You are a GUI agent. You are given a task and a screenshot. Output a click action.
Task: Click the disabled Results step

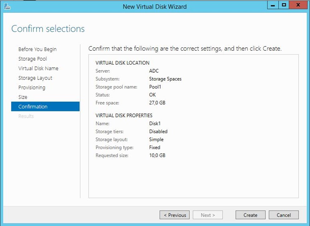pyautogui.click(x=26, y=116)
